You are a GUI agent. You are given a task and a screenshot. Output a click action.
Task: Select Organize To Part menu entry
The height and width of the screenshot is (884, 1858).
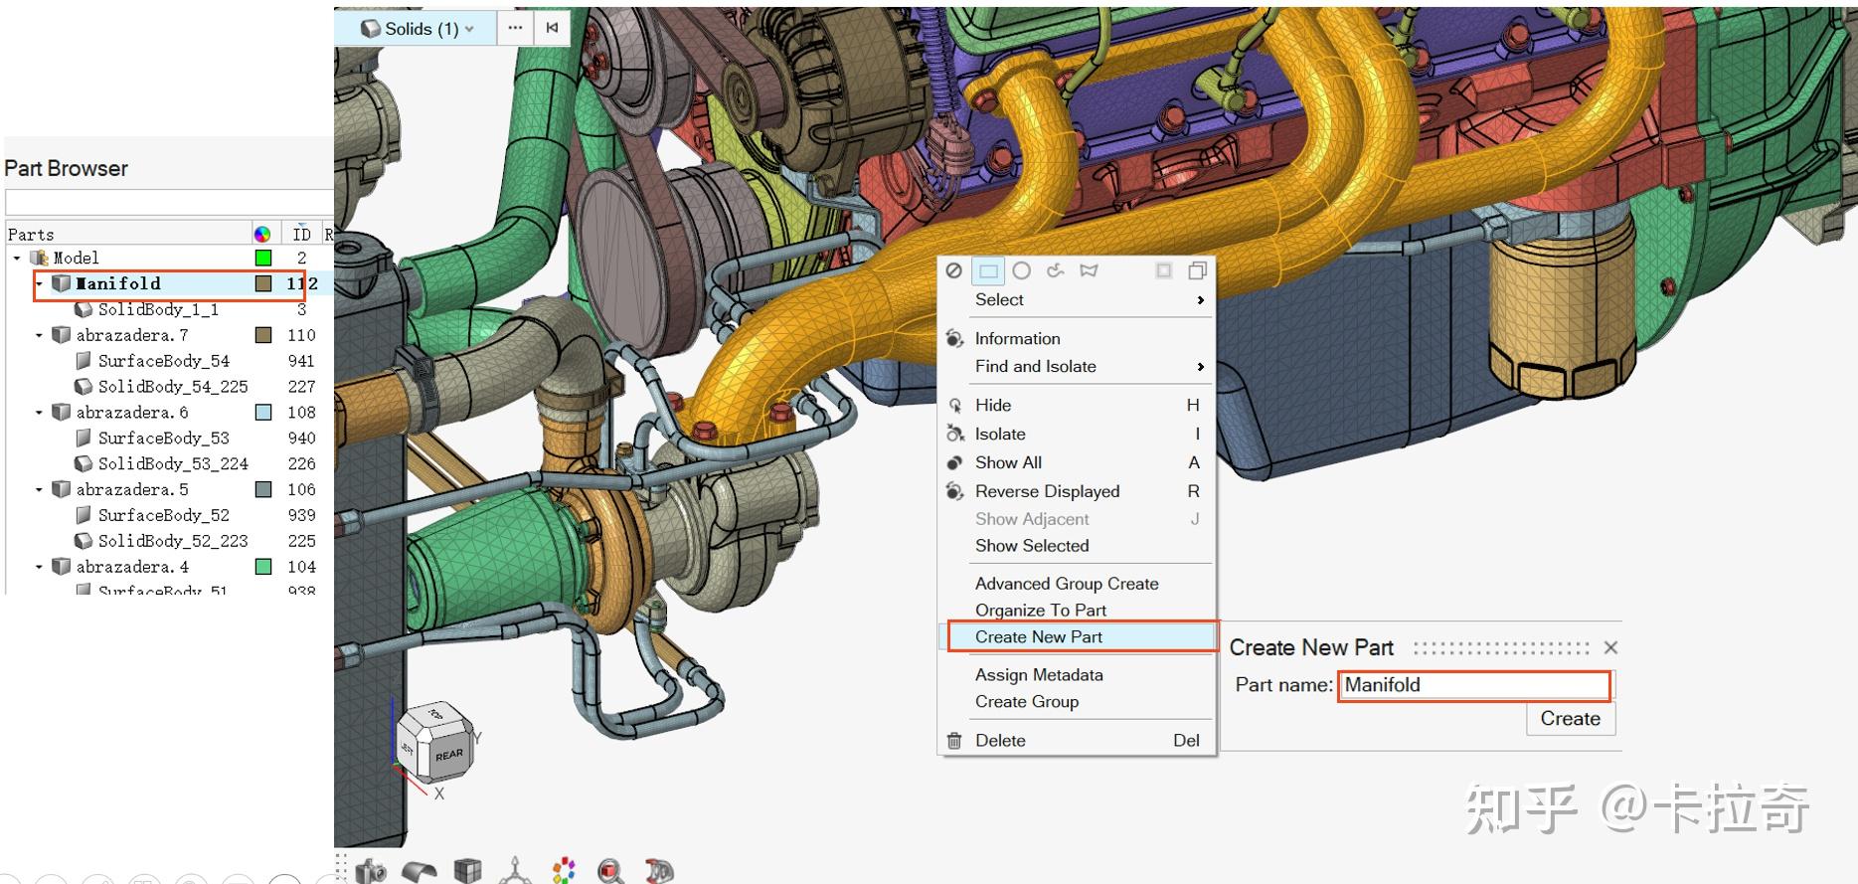point(1040,611)
